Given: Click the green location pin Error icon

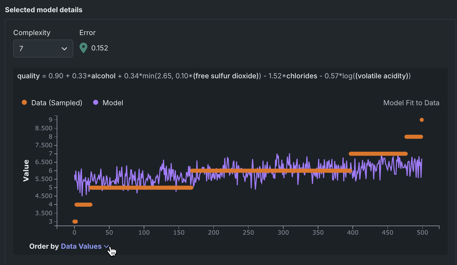Looking at the screenshot, I should tap(83, 48).
